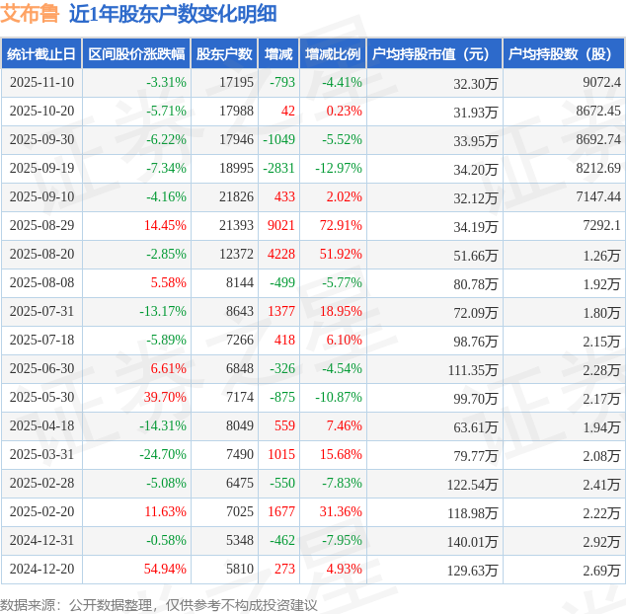The image size is (626, 614).
Task: Click the shareholder count 21826
Action: coord(236,196)
